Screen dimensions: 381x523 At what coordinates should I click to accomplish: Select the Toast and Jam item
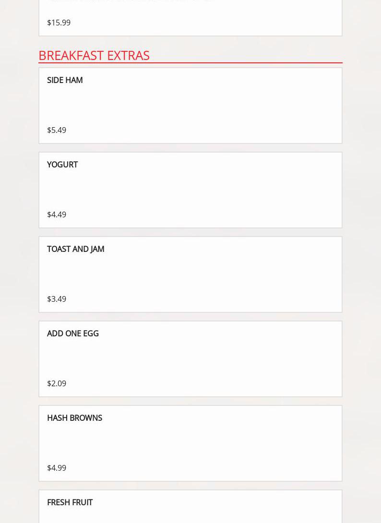(75, 249)
